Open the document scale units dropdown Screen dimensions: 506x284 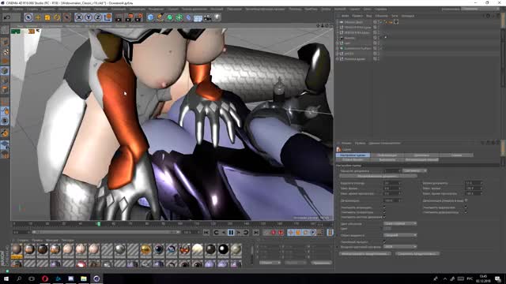414,170
